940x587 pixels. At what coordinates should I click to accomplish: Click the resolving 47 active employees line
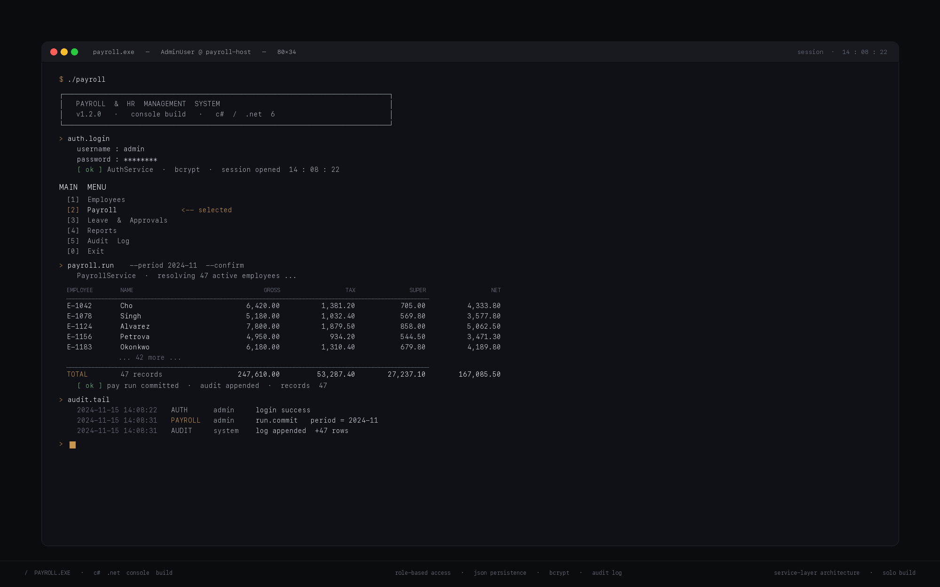coord(187,276)
